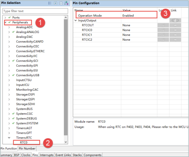Click the expand all icon in Pin Selection
This screenshot has height=157, width=189.
[x=56, y=3]
